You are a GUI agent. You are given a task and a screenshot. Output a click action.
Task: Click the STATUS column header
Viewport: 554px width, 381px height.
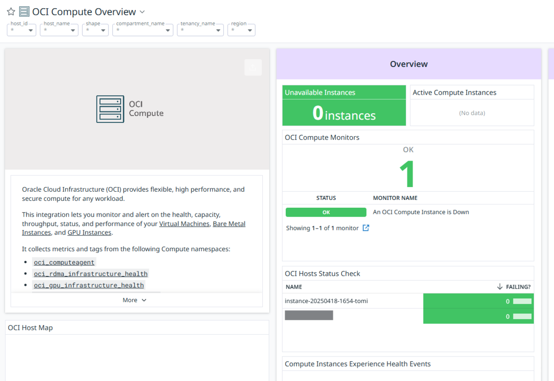tap(326, 198)
